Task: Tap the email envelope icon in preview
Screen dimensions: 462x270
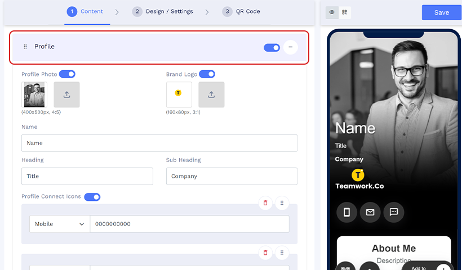Action: pyautogui.click(x=370, y=212)
